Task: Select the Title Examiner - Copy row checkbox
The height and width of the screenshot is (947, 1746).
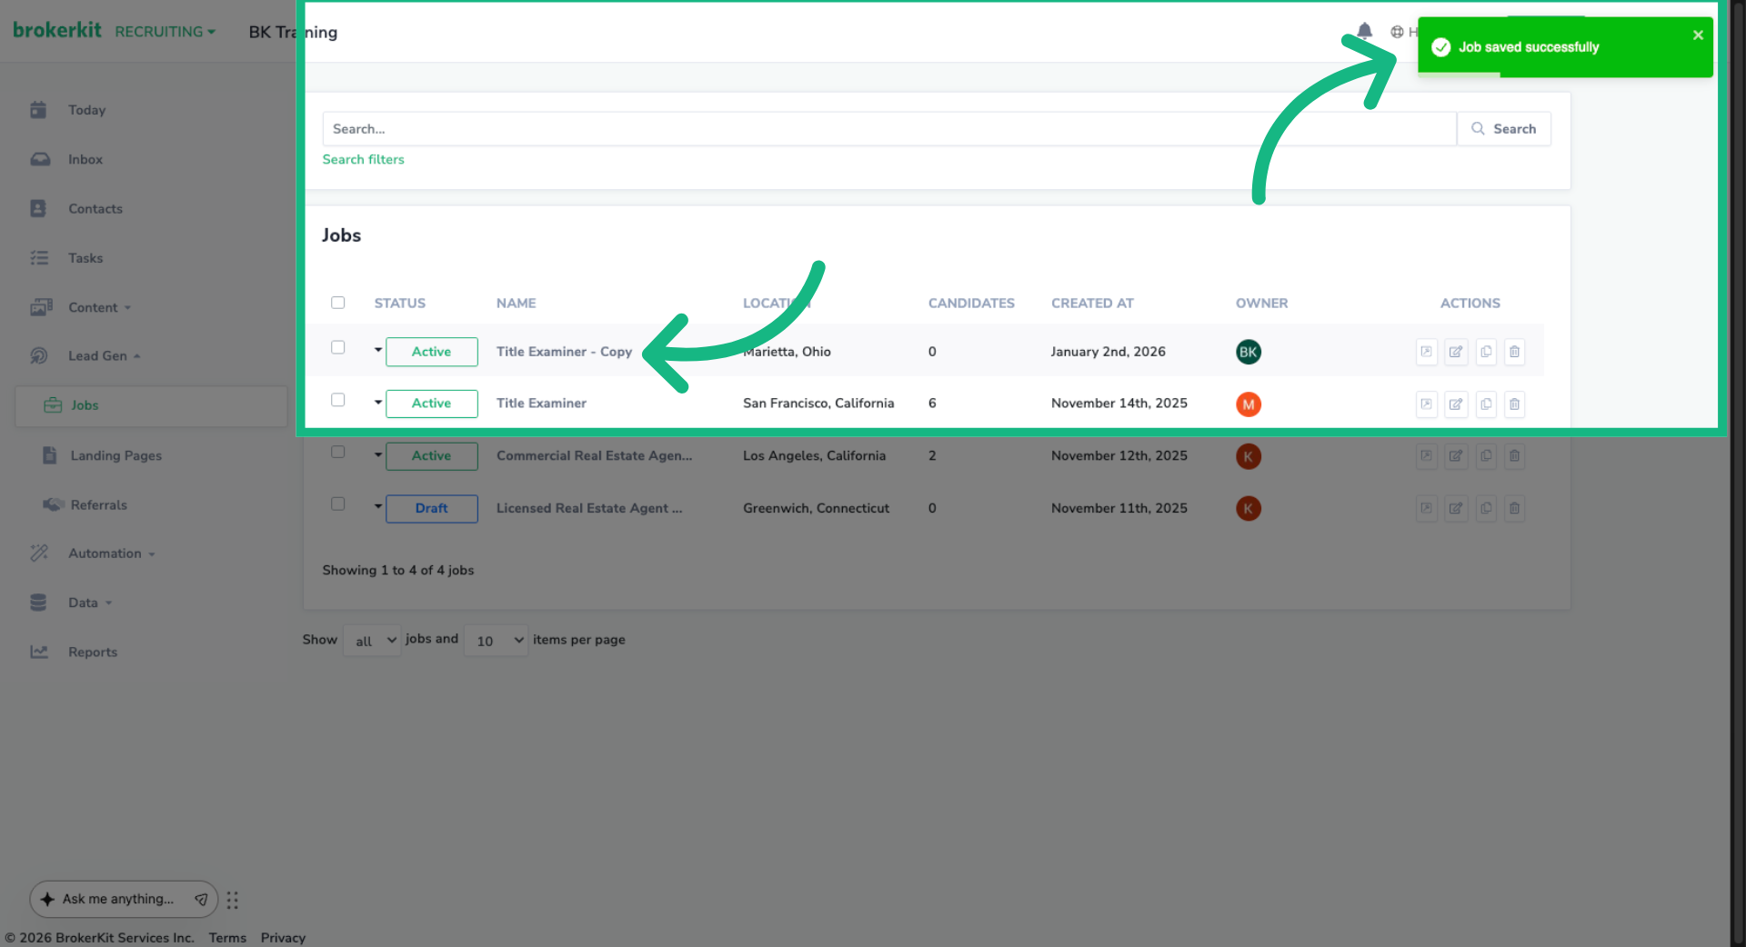Action: point(338,347)
